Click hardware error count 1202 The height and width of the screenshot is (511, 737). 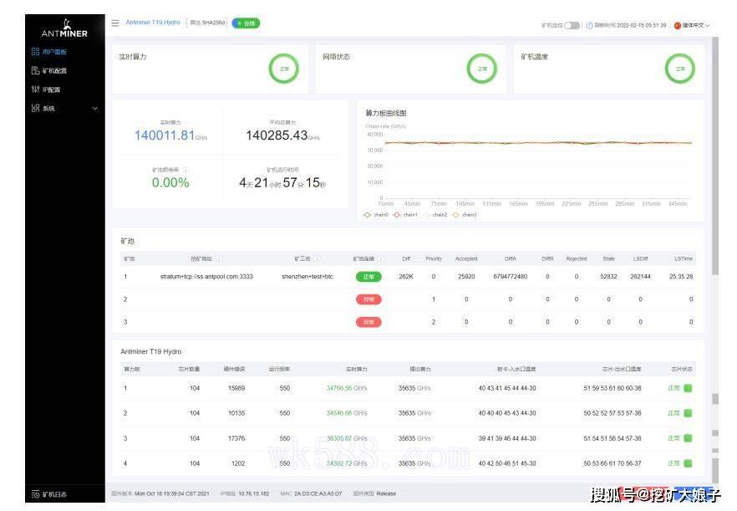[x=238, y=463]
